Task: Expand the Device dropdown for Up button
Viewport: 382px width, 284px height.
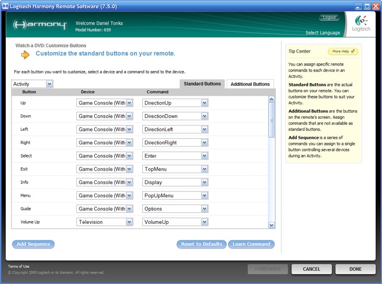Action: click(x=129, y=103)
